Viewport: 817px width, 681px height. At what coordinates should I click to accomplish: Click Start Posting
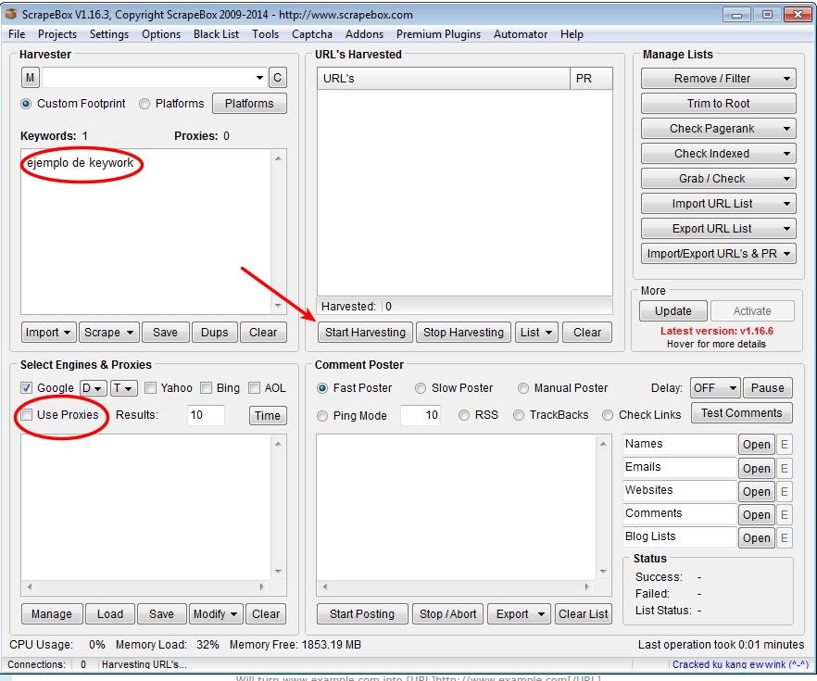(x=361, y=613)
